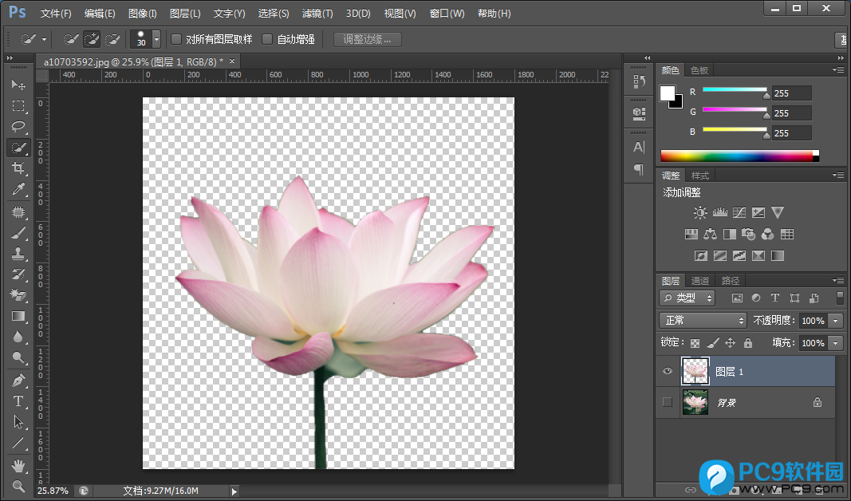This screenshot has width=851, height=501.
Task: Toggle lock all for layer
Action: click(x=748, y=342)
